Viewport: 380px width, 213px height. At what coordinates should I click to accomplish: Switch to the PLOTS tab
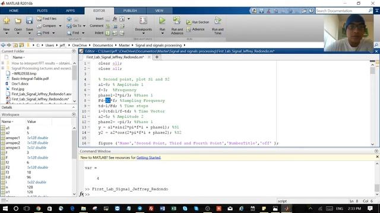pyautogui.click(x=42, y=11)
